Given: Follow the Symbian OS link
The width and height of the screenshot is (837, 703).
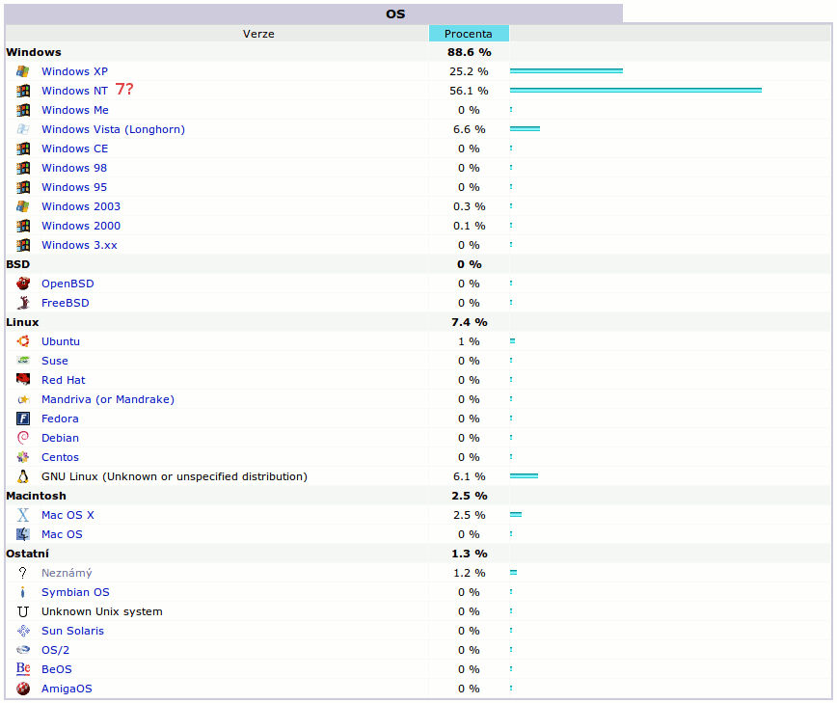Looking at the screenshot, I should pos(75,592).
